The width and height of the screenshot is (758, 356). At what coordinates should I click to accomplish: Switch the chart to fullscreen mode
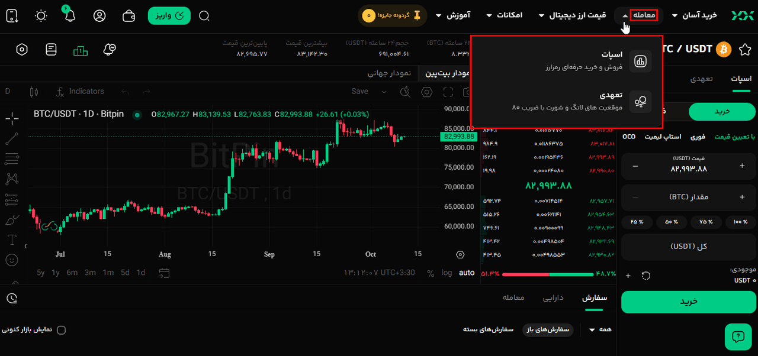pos(448,92)
